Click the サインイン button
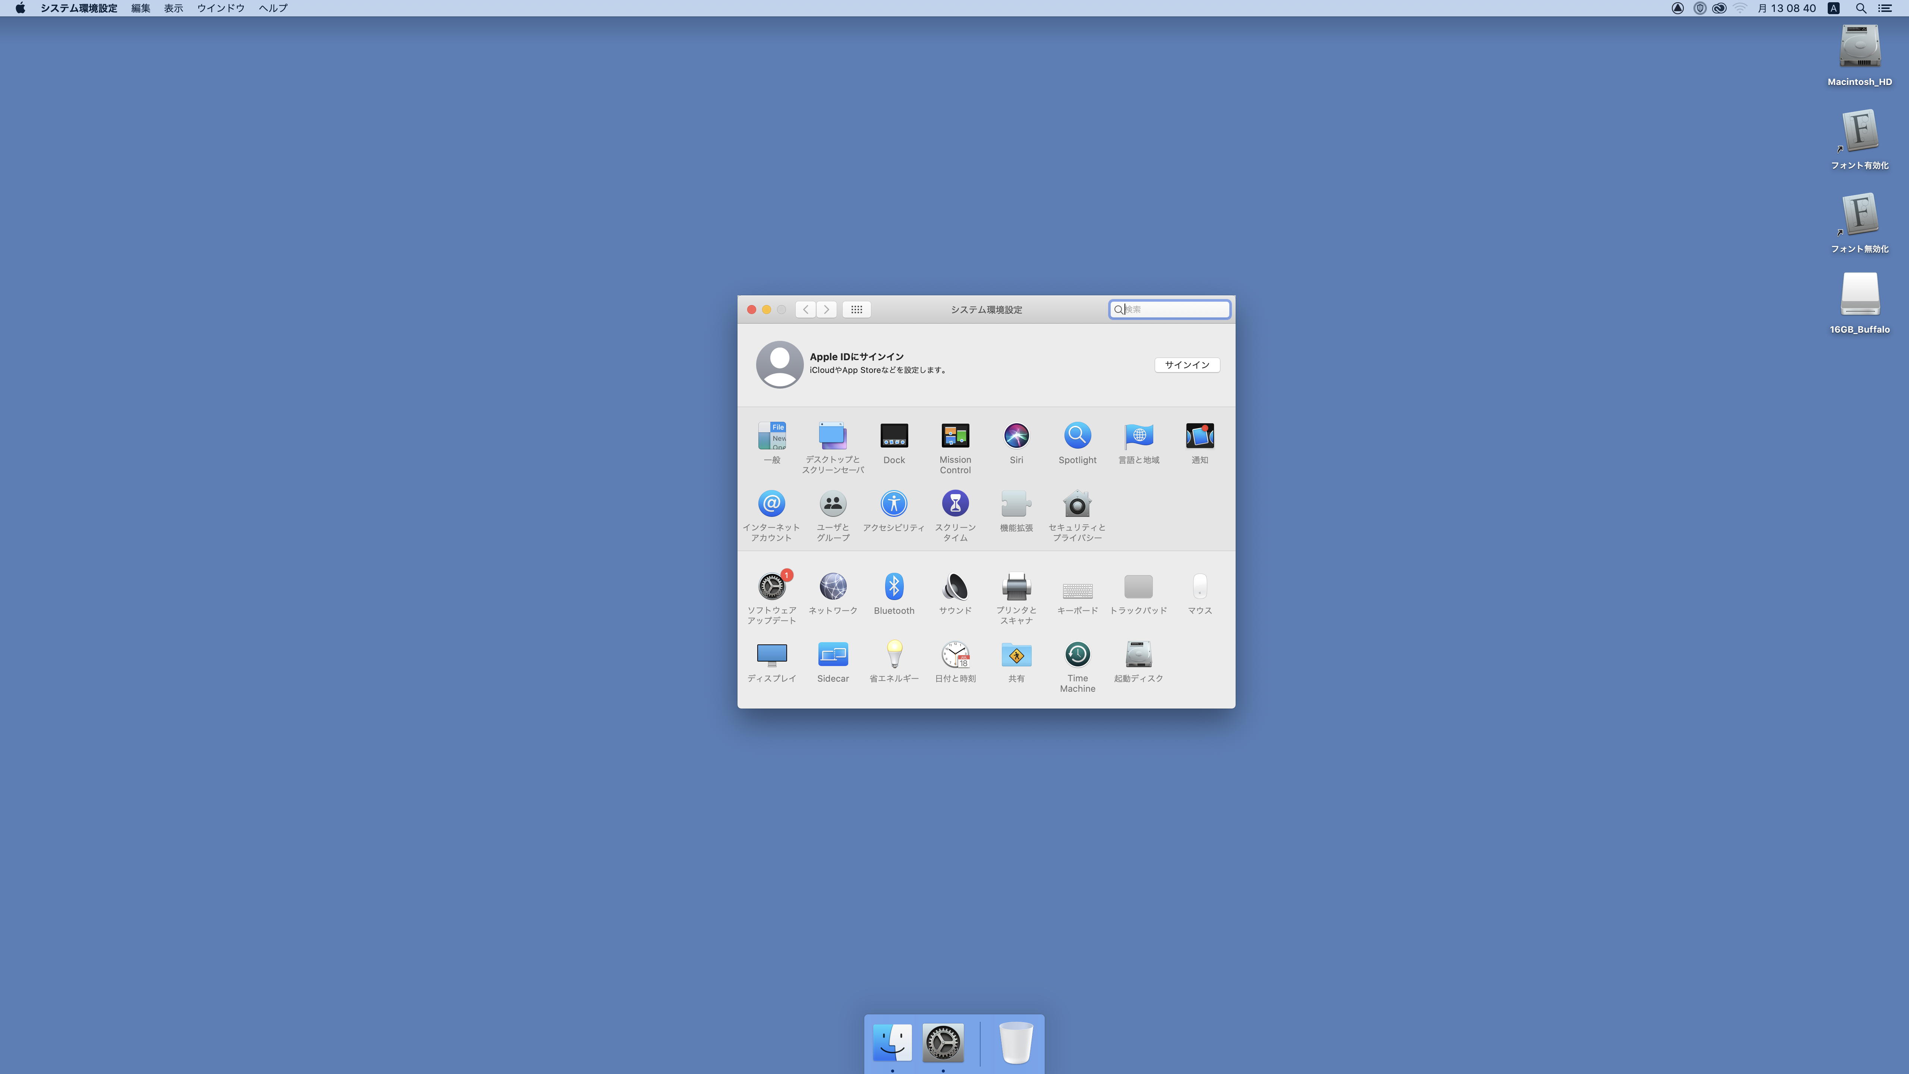The height and width of the screenshot is (1074, 1909). click(1186, 365)
